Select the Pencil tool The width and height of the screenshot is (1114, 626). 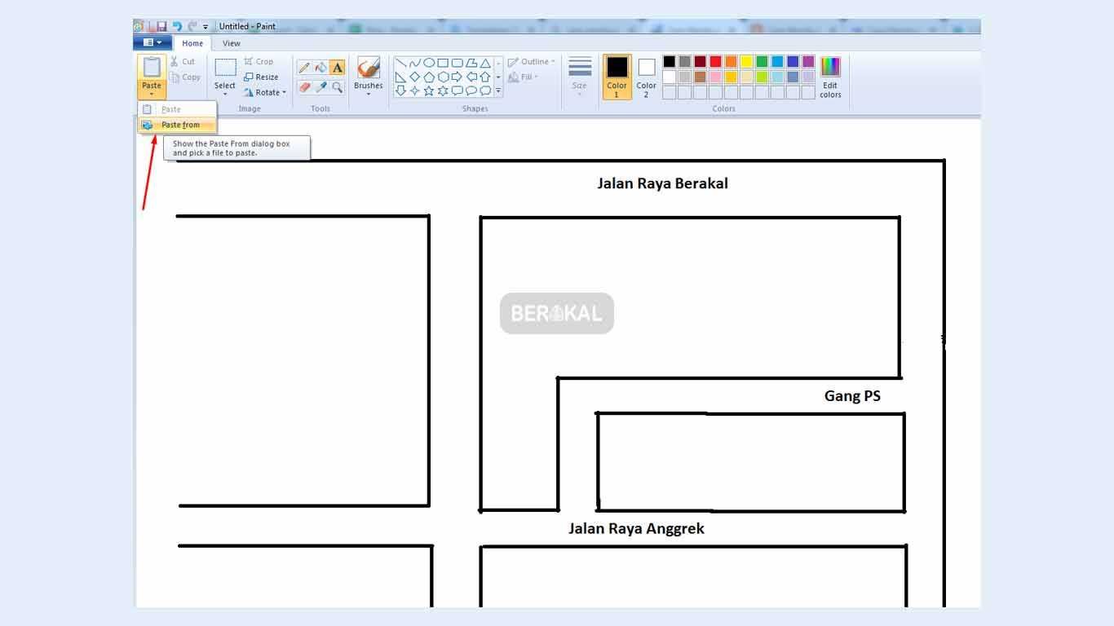click(x=304, y=68)
